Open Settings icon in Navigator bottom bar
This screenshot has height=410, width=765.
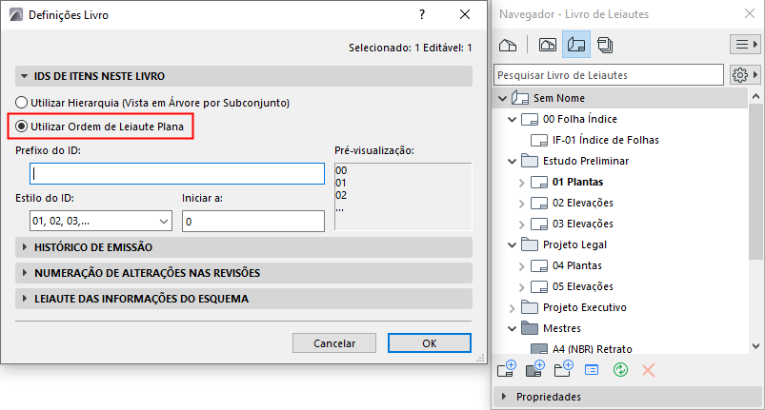(x=592, y=370)
